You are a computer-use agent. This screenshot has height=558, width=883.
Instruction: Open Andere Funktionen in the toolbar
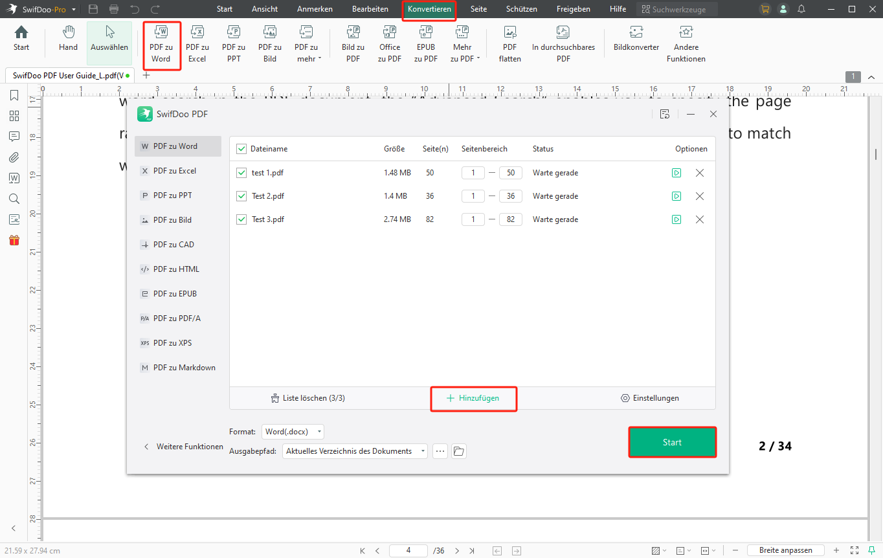click(x=686, y=44)
